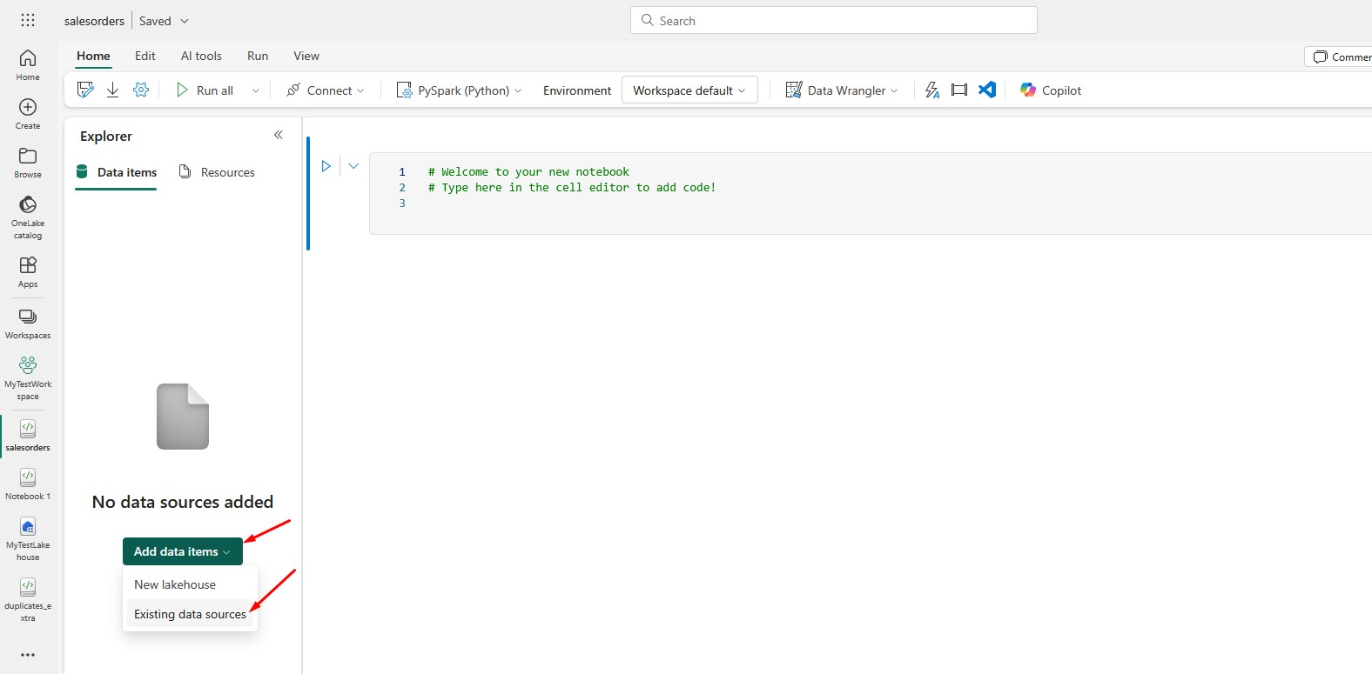Select the Resources explorer tab

point(217,172)
